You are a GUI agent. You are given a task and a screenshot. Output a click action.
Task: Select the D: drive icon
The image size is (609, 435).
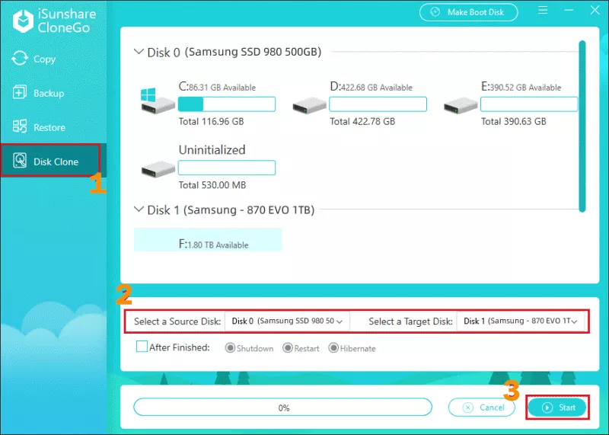(x=310, y=106)
